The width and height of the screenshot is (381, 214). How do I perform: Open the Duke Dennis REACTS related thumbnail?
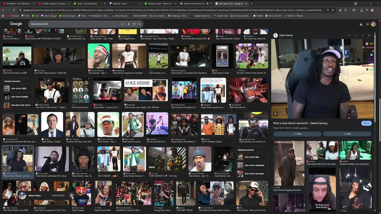click(322, 150)
